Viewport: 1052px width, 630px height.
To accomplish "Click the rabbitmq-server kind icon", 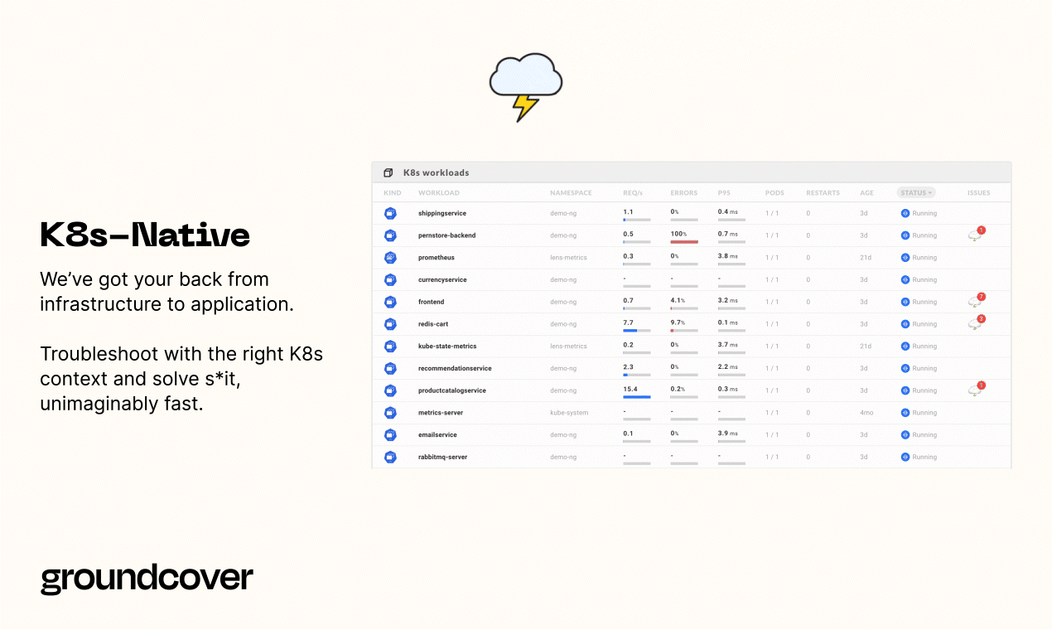I will pyautogui.click(x=390, y=457).
